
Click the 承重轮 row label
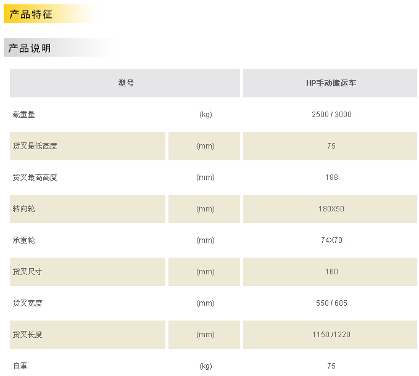pyautogui.click(x=24, y=240)
